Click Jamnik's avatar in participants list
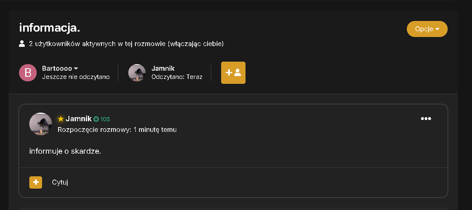 (x=137, y=73)
